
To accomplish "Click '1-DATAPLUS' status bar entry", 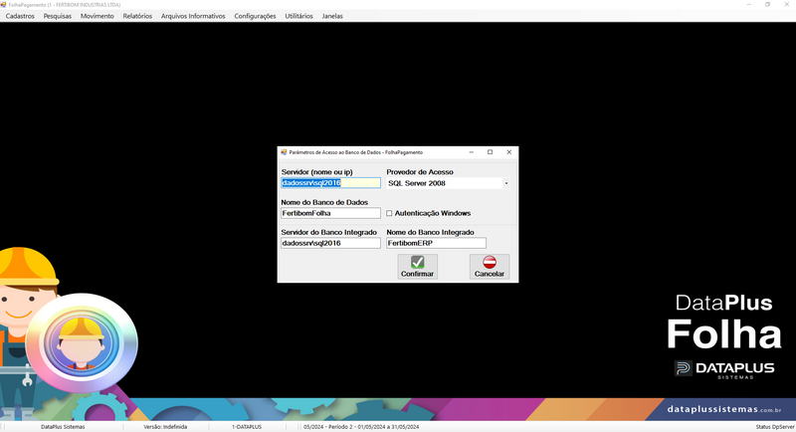I will [247, 427].
